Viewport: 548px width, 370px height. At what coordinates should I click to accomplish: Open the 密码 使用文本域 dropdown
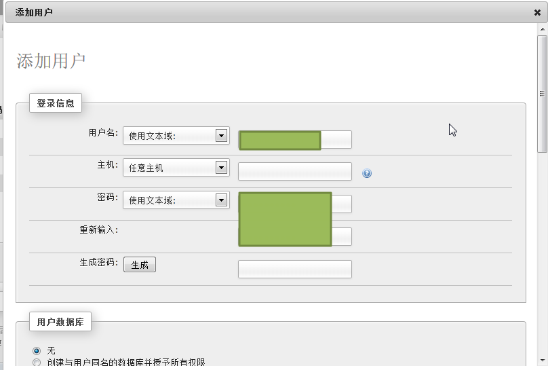tap(176, 200)
